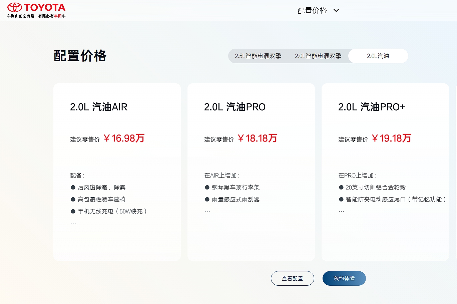
Task: Click the ¥19.18万 price
Action: click(x=392, y=138)
